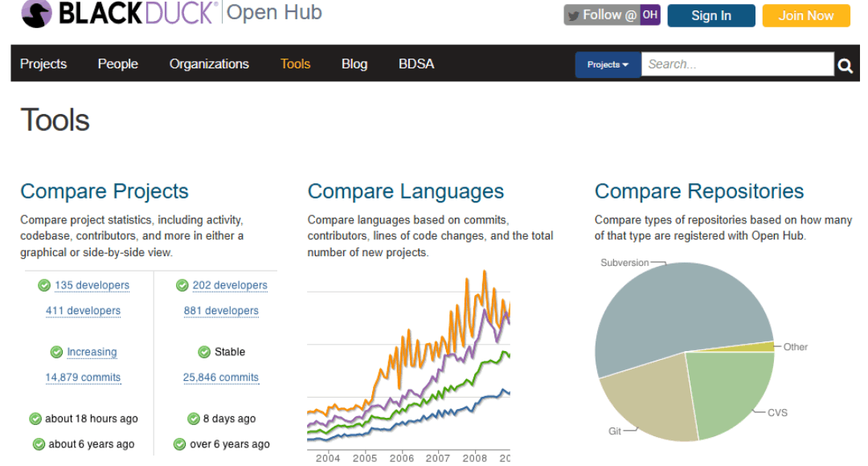The image size is (868, 466).
Task: Navigate to the People menu item
Action: (117, 63)
